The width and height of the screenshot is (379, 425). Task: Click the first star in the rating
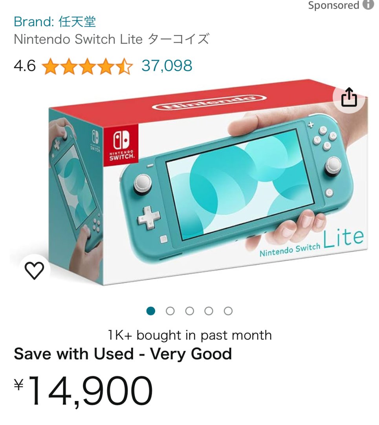click(50, 66)
